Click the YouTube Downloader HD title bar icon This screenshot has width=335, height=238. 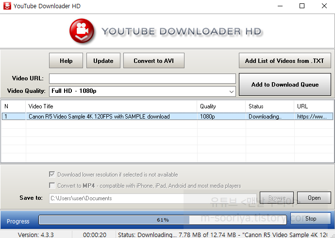click(7, 6)
